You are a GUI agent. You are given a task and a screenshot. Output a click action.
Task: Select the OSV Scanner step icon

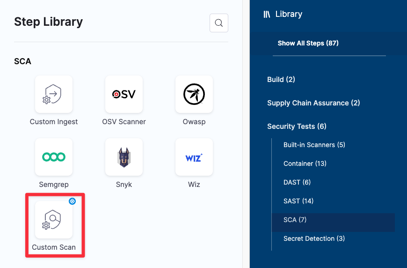point(124,94)
